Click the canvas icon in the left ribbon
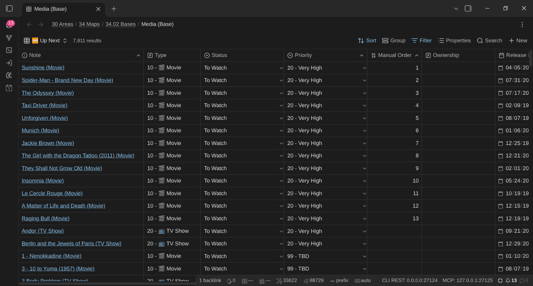 [x=9, y=50]
